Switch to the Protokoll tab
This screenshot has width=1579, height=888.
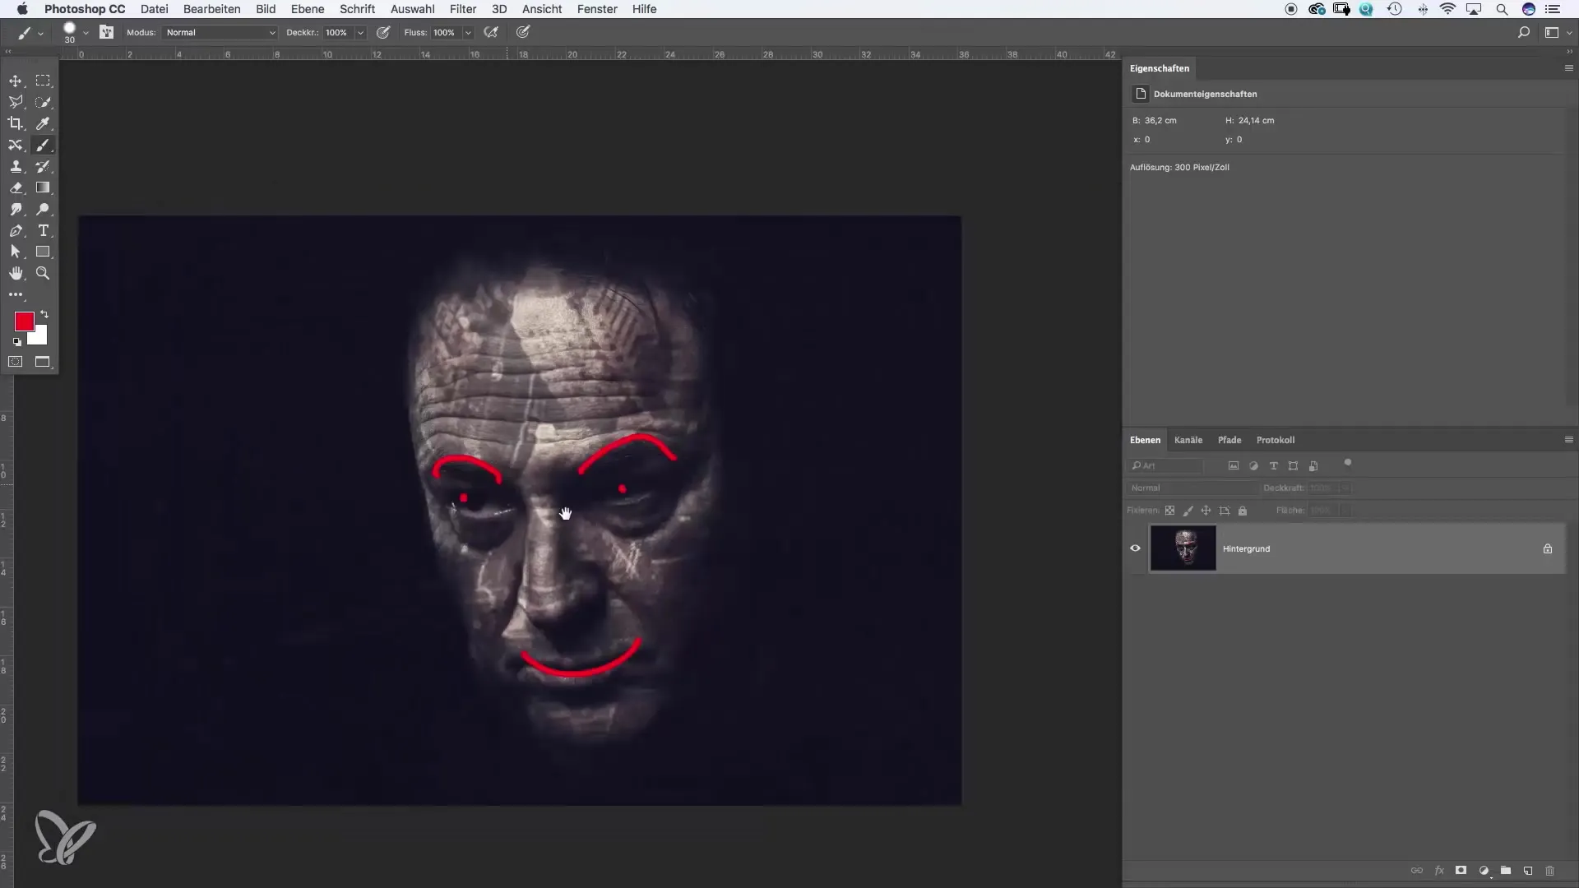click(x=1276, y=440)
